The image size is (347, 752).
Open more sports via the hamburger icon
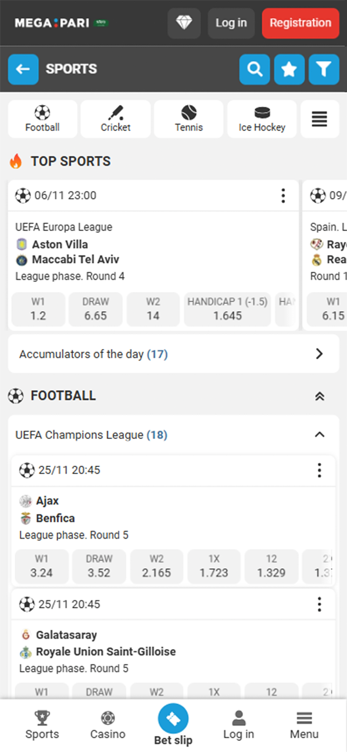pyautogui.click(x=319, y=119)
